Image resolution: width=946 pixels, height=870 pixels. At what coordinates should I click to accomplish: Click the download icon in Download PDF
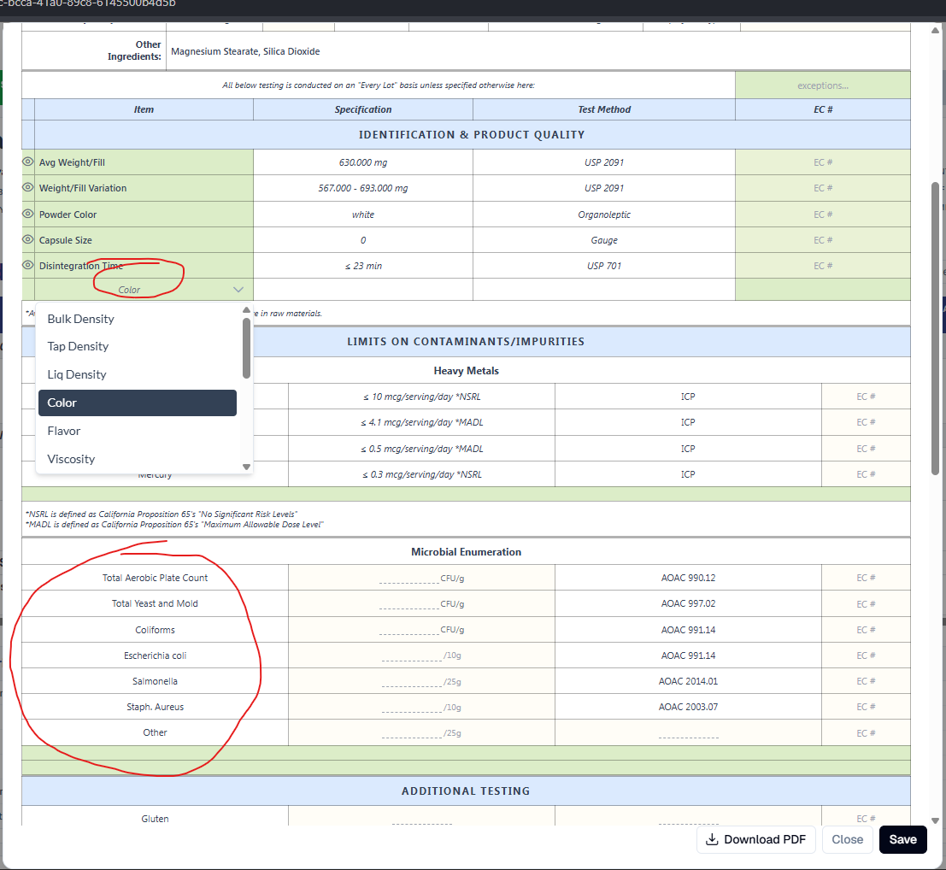[712, 839]
